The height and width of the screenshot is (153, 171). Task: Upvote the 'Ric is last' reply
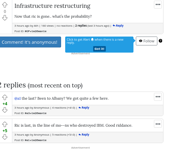(5, 124)
